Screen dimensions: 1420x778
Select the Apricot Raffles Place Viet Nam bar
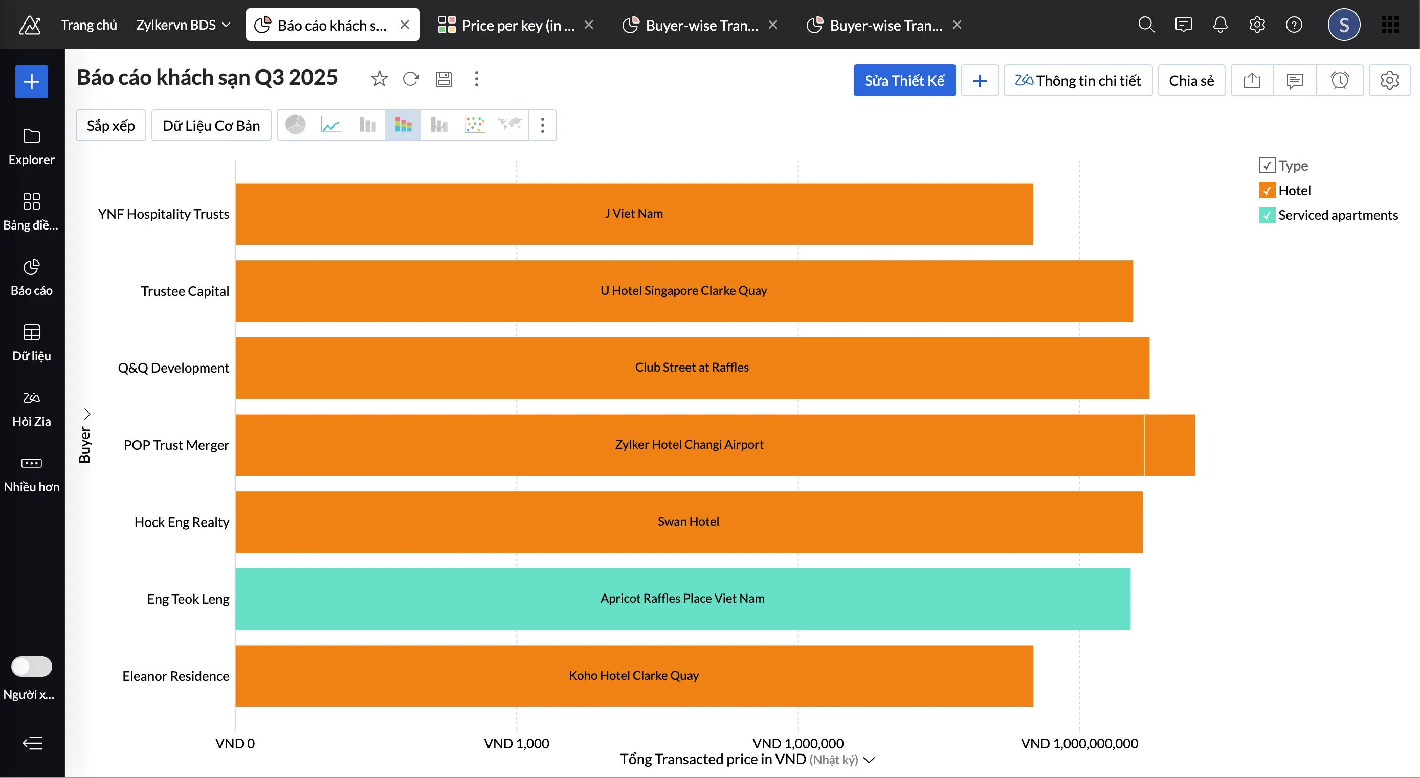tap(682, 599)
